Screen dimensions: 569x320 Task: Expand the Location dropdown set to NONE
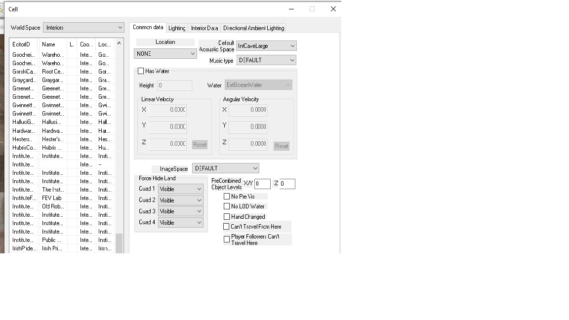pos(165,53)
